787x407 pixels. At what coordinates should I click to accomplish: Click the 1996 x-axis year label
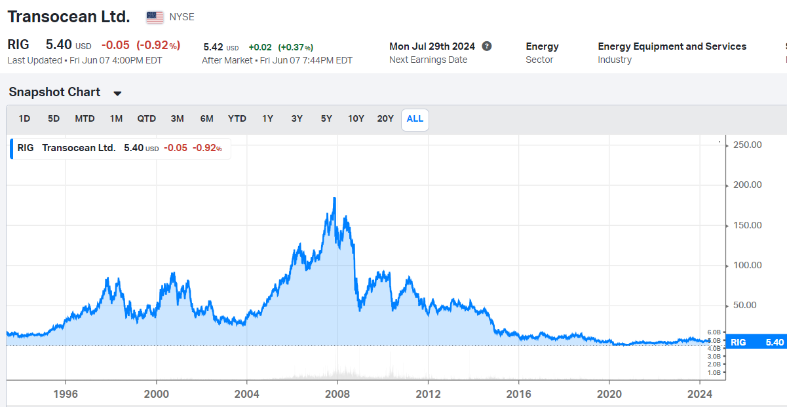[66, 394]
